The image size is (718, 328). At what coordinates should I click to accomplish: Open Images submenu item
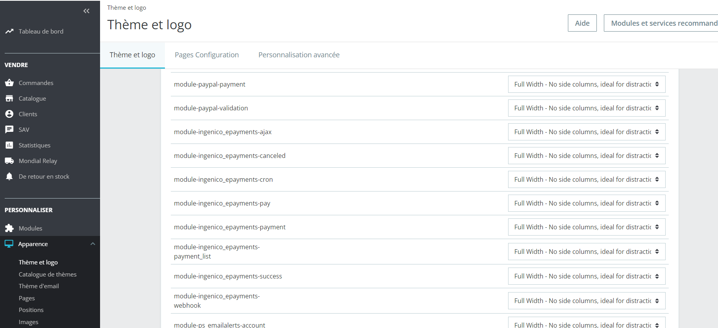29,322
